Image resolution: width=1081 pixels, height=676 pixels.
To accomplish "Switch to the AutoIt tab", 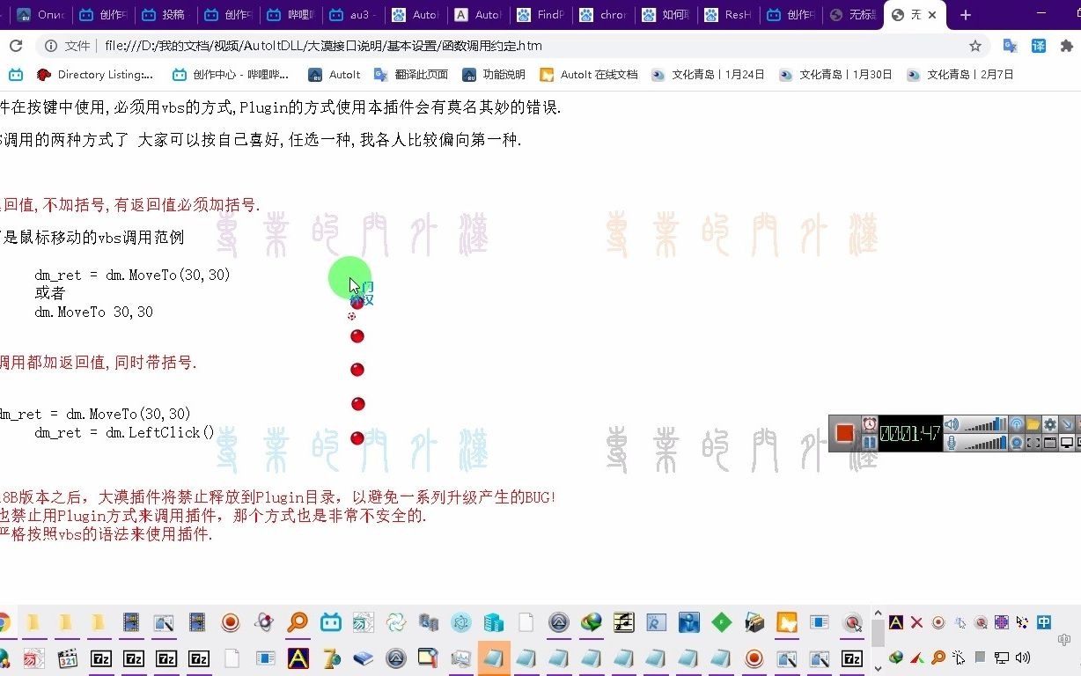I will (x=478, y=15).
